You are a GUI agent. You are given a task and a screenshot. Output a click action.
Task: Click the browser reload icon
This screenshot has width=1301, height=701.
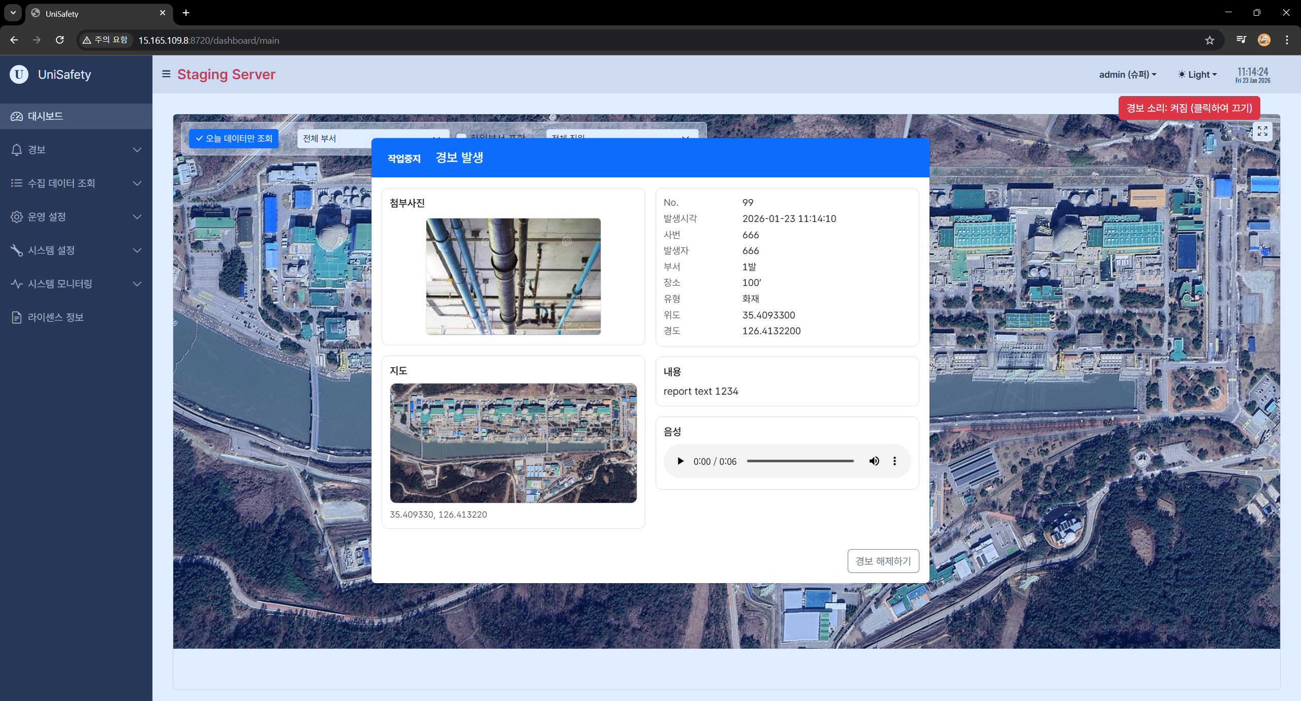(60, 40)
